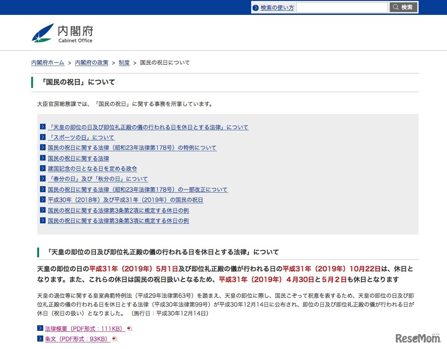Image resolution: width=447 pixels, height=349 pixels.
Task: Open the 平成30年及び平成31年の国民の祝日 link
Action: (x=124, y=200)
